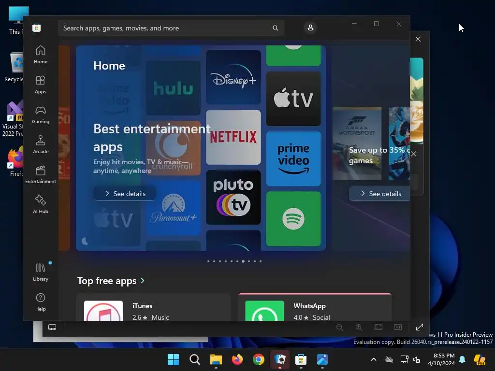Click fit-to-window icon in background viewer
The image size is (495, 371).
(x=379, y=327)
